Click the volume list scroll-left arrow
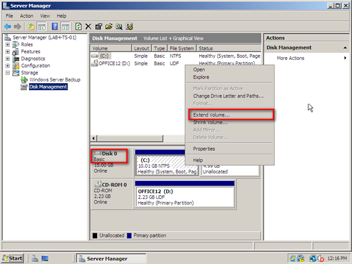This screenshot has height=264, width=352. pyautogui.click(x=94, y=138)
